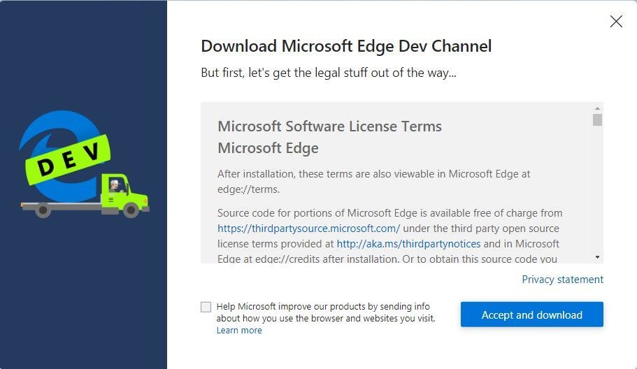This screenshot has height=369, width=637.
Task: Click the Download Microsoft Edge Dev Channel title
Action: coord(346,46)
